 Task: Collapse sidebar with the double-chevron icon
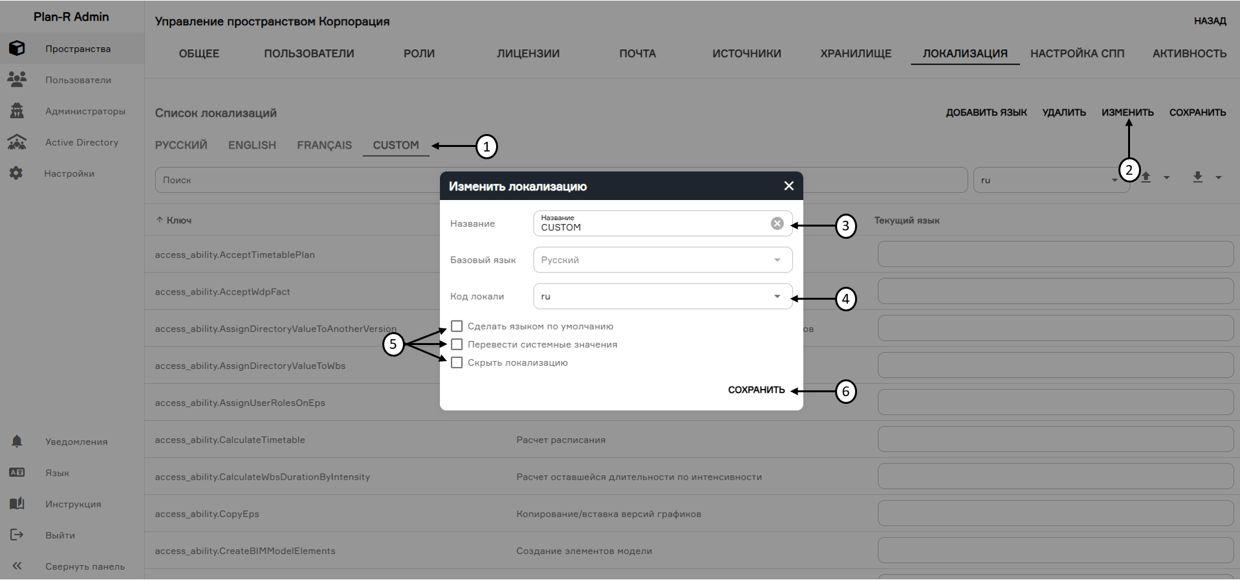coord(17,566)
